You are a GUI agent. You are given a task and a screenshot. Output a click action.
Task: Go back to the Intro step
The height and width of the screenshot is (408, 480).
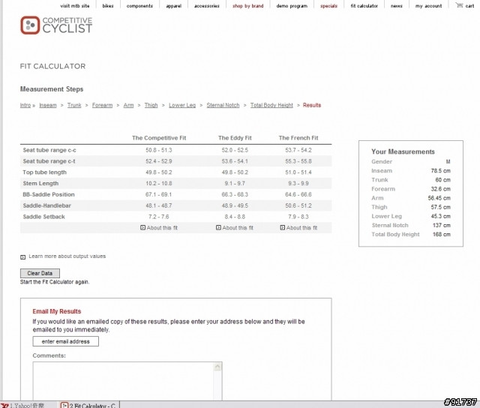(25, 105)
